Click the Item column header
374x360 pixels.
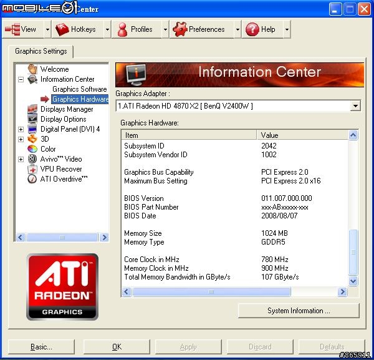click(x=189, y=135)
